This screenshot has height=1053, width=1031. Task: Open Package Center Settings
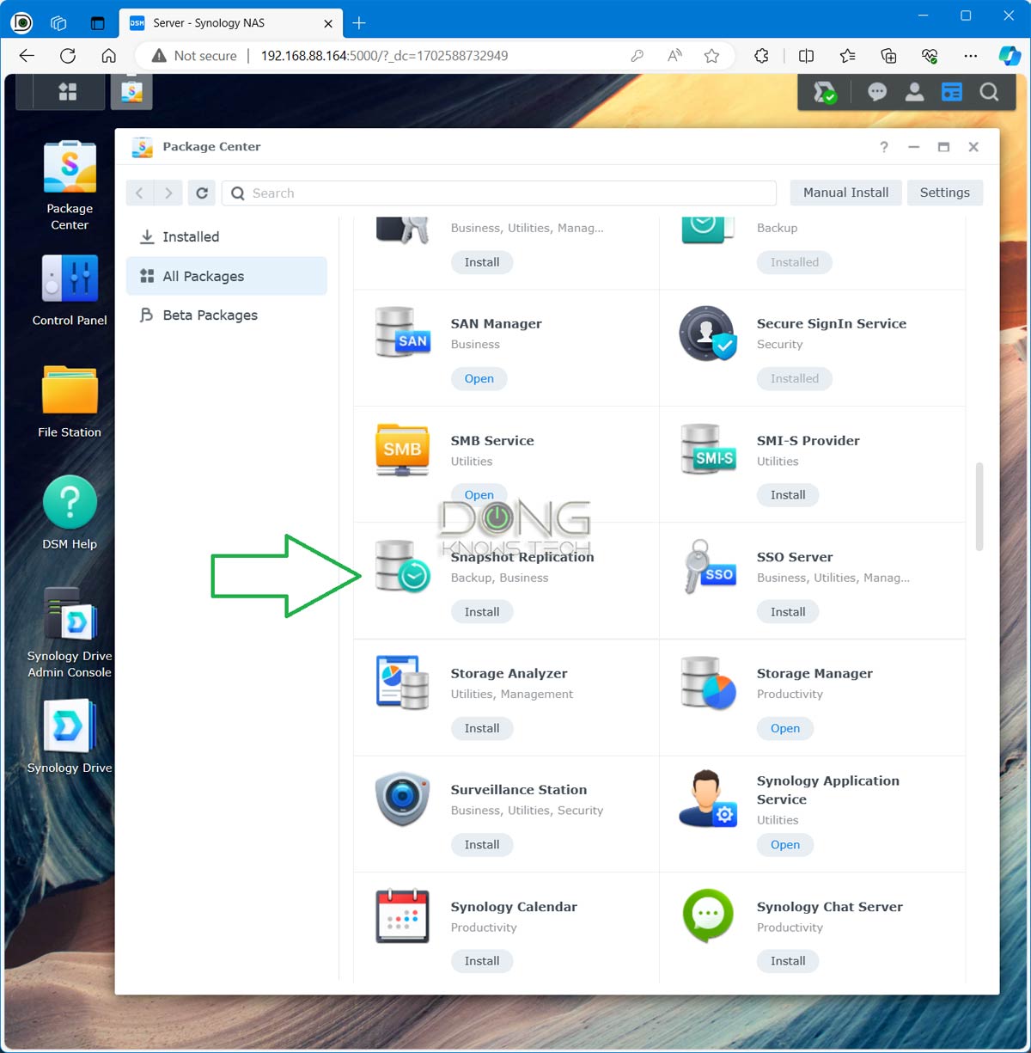pyautogui.click(x=944, y=193)
